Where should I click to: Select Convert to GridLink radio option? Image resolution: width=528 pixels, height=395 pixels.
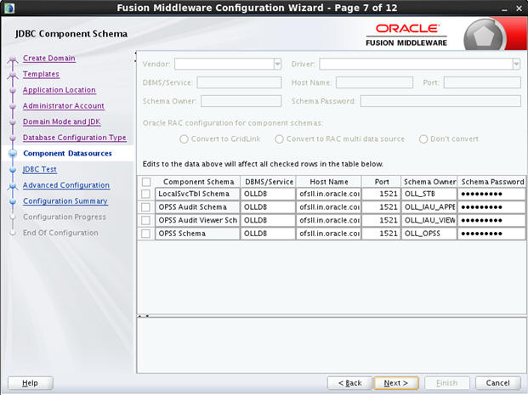184,139
